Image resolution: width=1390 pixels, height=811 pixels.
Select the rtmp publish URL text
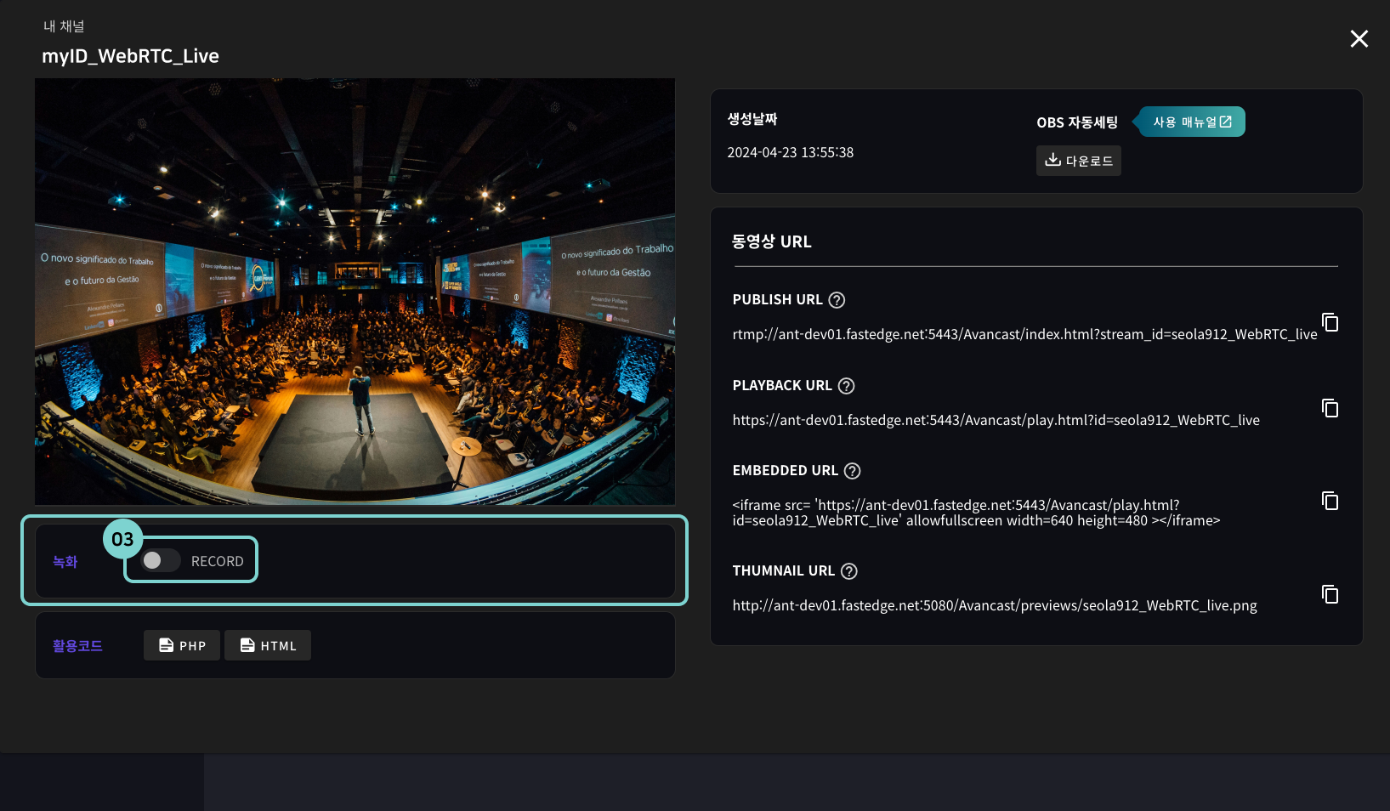click(x=1024, y=334)
